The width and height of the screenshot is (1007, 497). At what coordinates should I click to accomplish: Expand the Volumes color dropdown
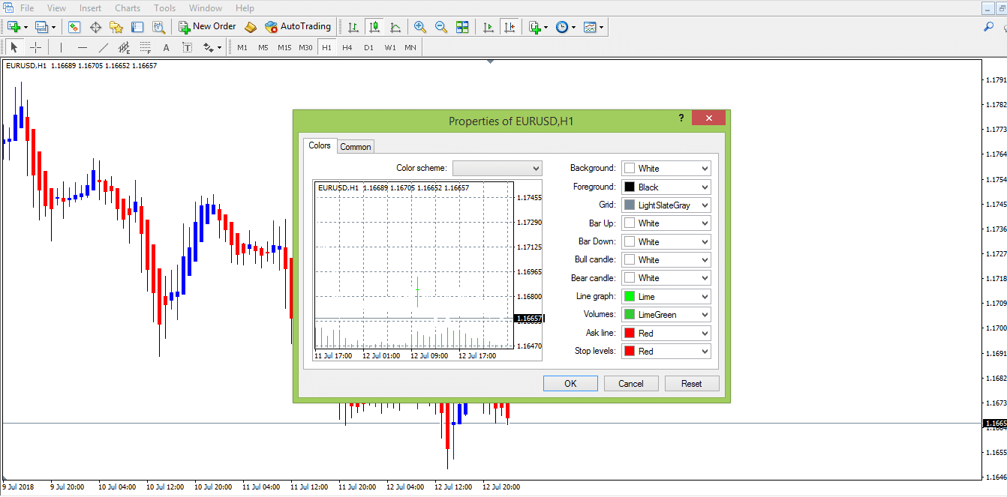pos(666,315)
